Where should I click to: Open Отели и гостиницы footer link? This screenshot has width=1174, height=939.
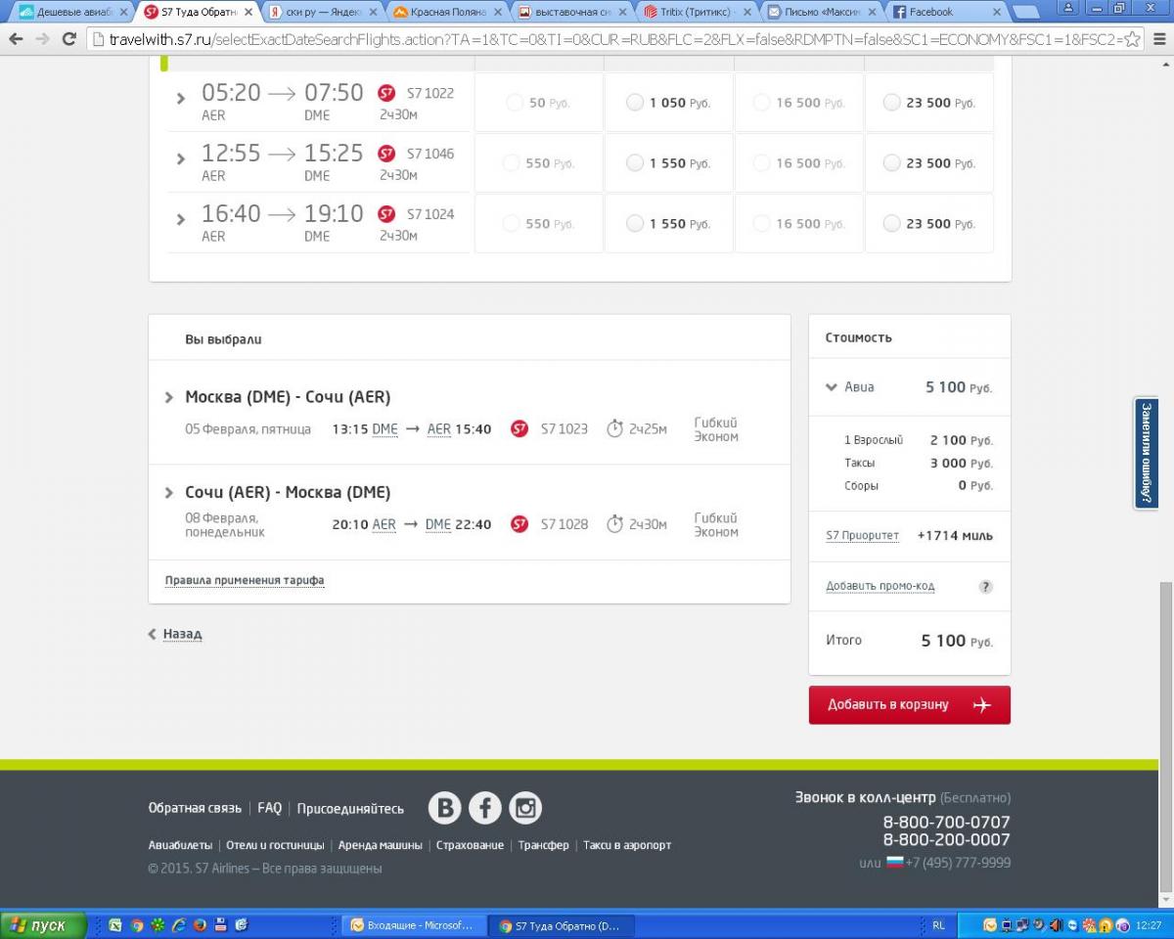tap(275, 845)
